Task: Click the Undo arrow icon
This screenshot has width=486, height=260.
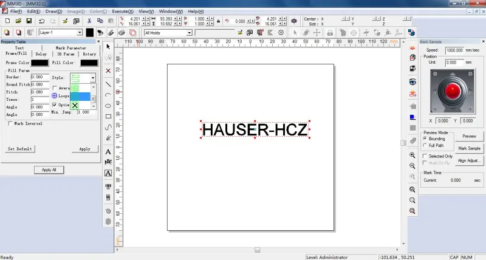Action: coord(41,21)
